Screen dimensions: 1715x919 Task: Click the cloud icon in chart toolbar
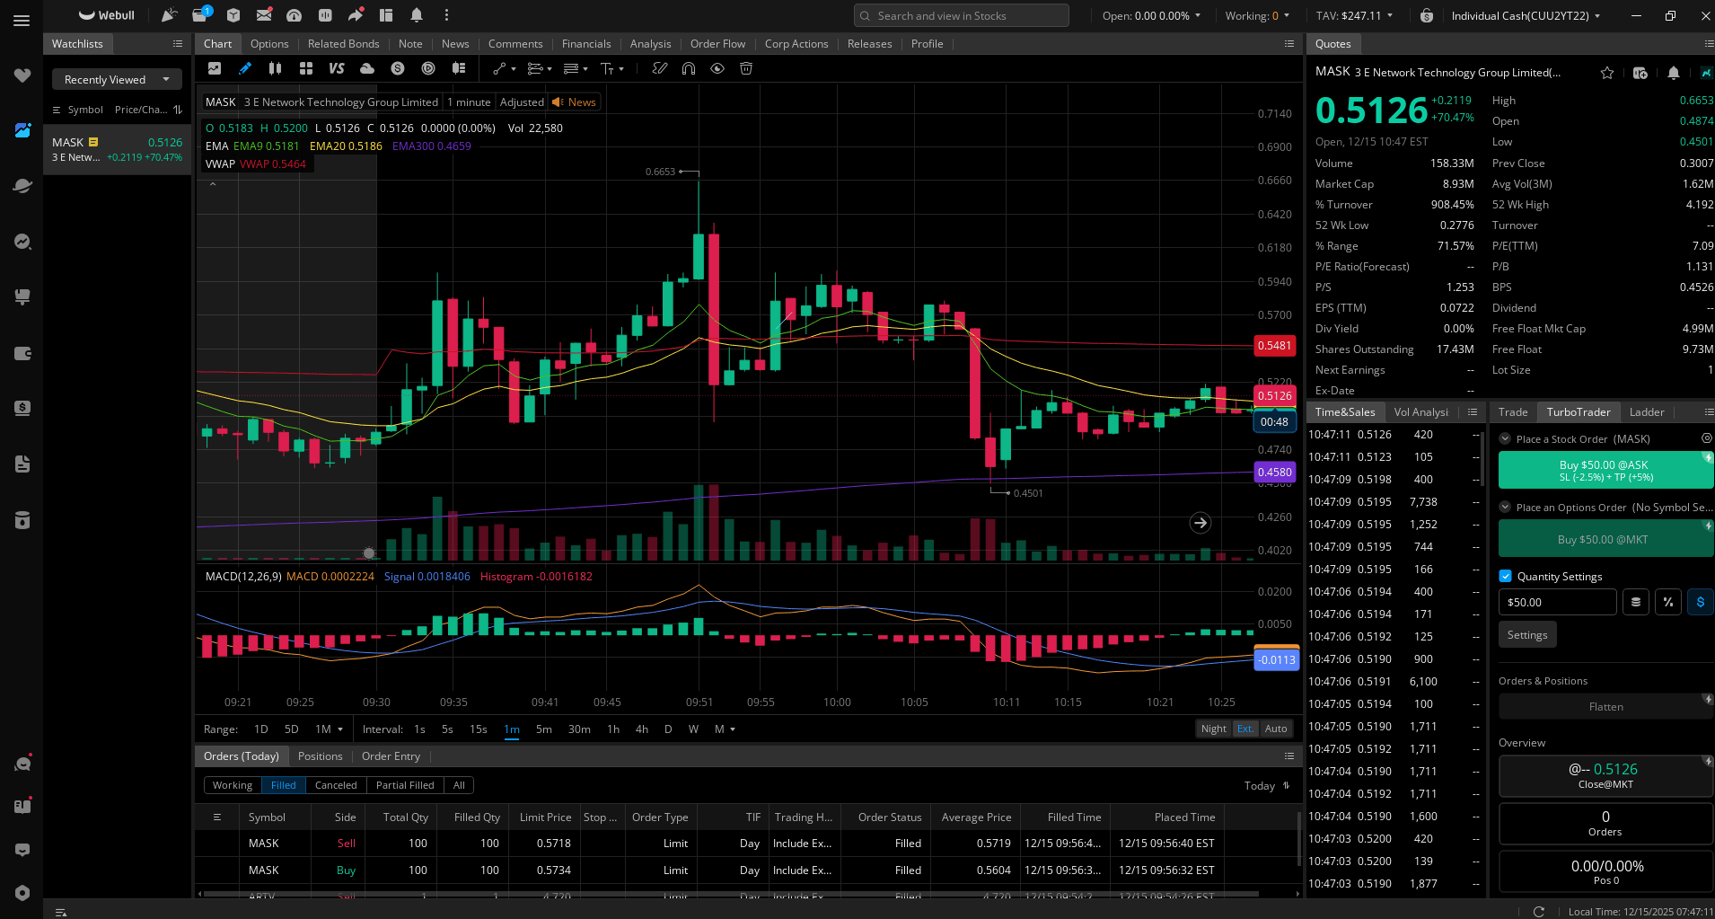[367, 68]
